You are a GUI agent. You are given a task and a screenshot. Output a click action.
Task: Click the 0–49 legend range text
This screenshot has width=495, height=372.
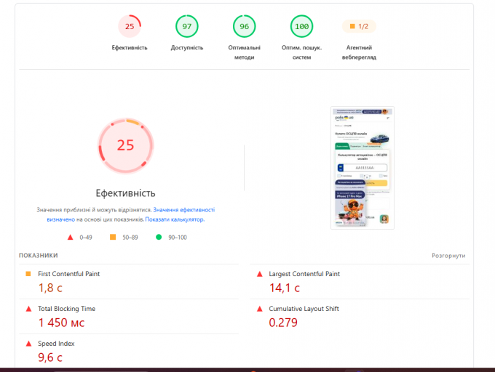[86, 238]
